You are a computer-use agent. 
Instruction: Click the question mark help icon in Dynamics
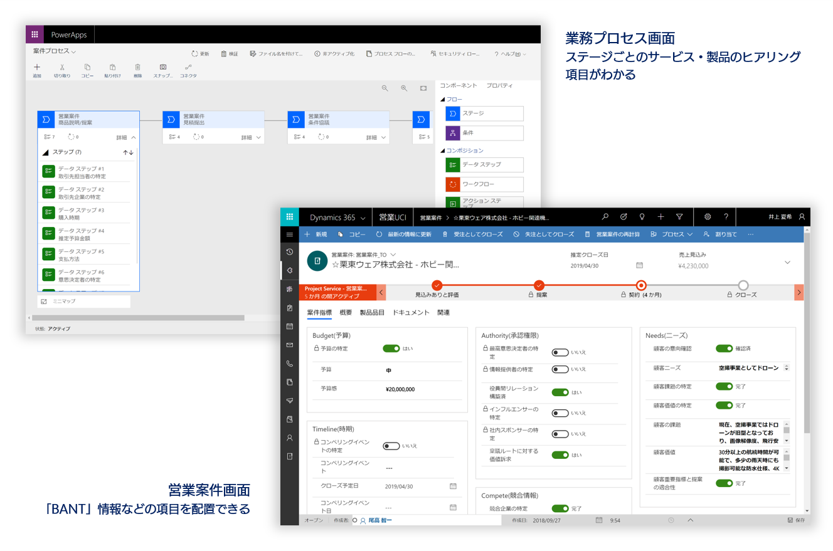point(726,217)
